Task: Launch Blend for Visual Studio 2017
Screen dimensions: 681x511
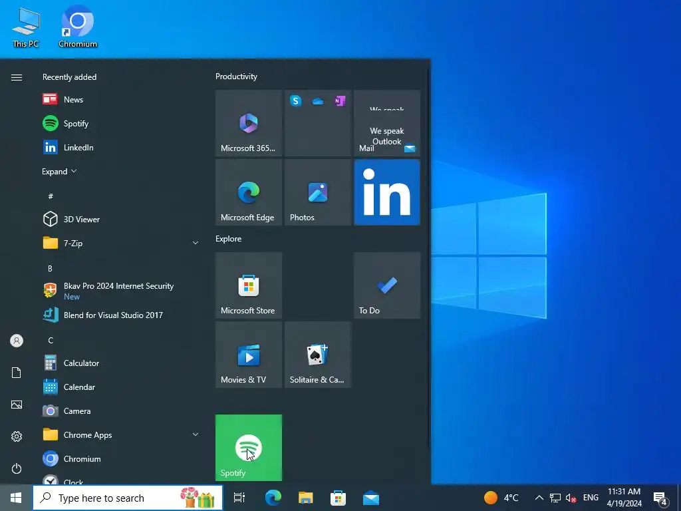Action: 121,315
